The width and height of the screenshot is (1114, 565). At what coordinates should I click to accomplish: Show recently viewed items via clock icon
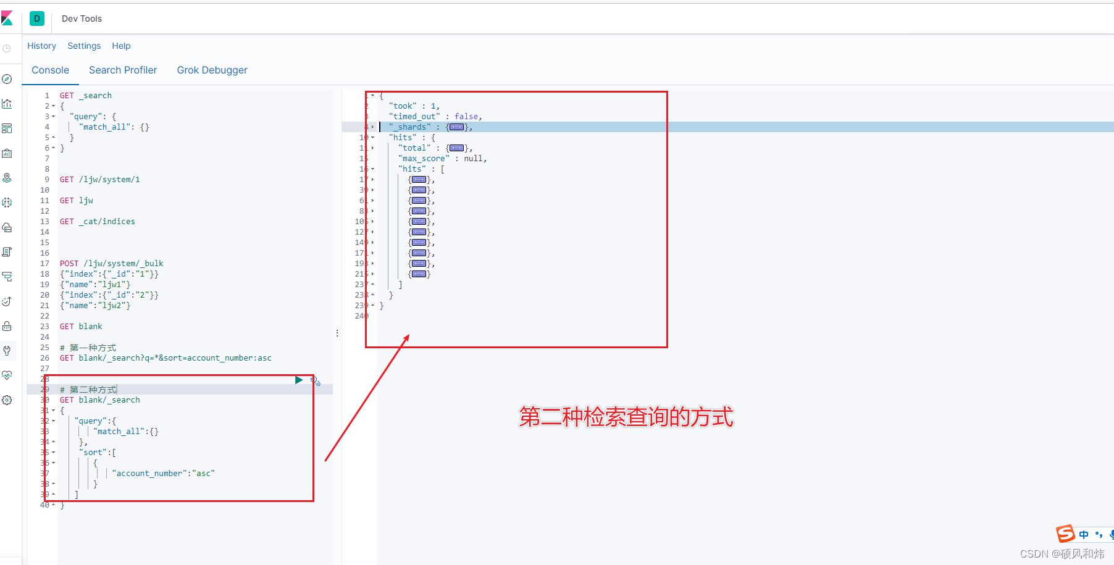click(7, 48)
